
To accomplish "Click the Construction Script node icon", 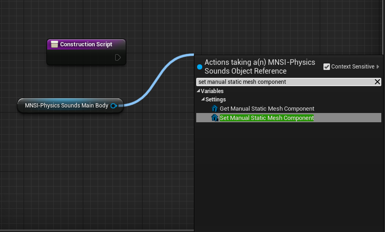I will coord(54,44).
